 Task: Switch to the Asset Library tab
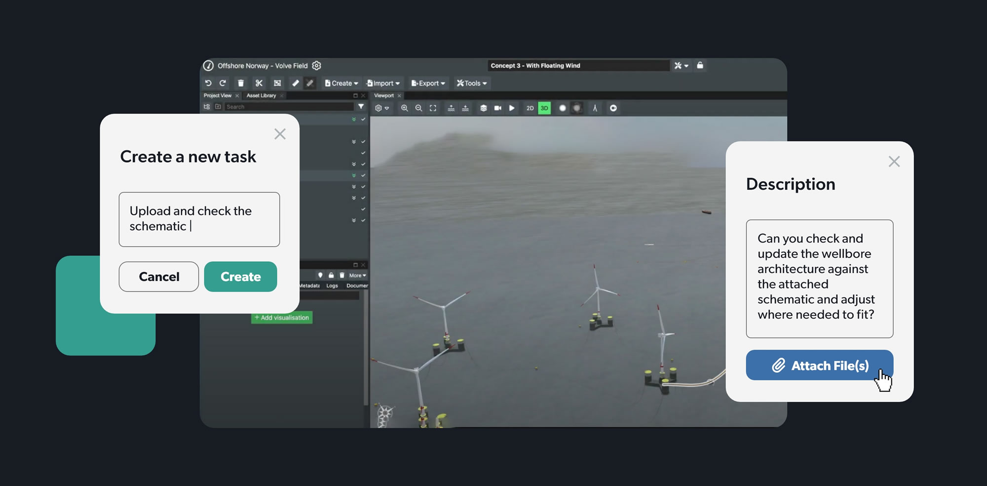coord(261,96)
